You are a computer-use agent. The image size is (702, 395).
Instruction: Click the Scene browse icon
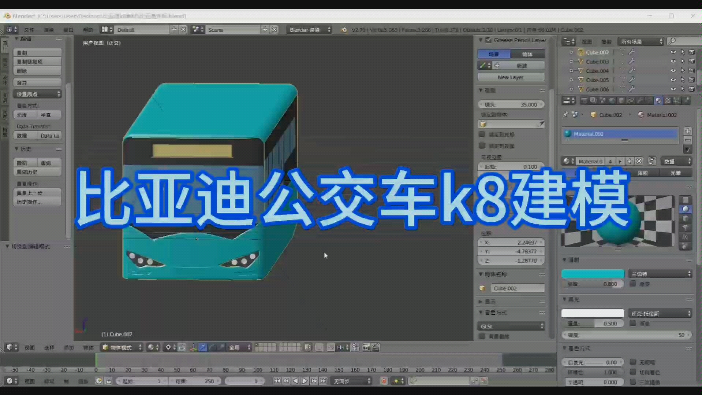(198, 30)
